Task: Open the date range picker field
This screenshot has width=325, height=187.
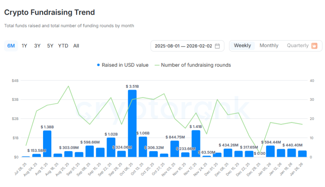Action: (x=183, y=46)
